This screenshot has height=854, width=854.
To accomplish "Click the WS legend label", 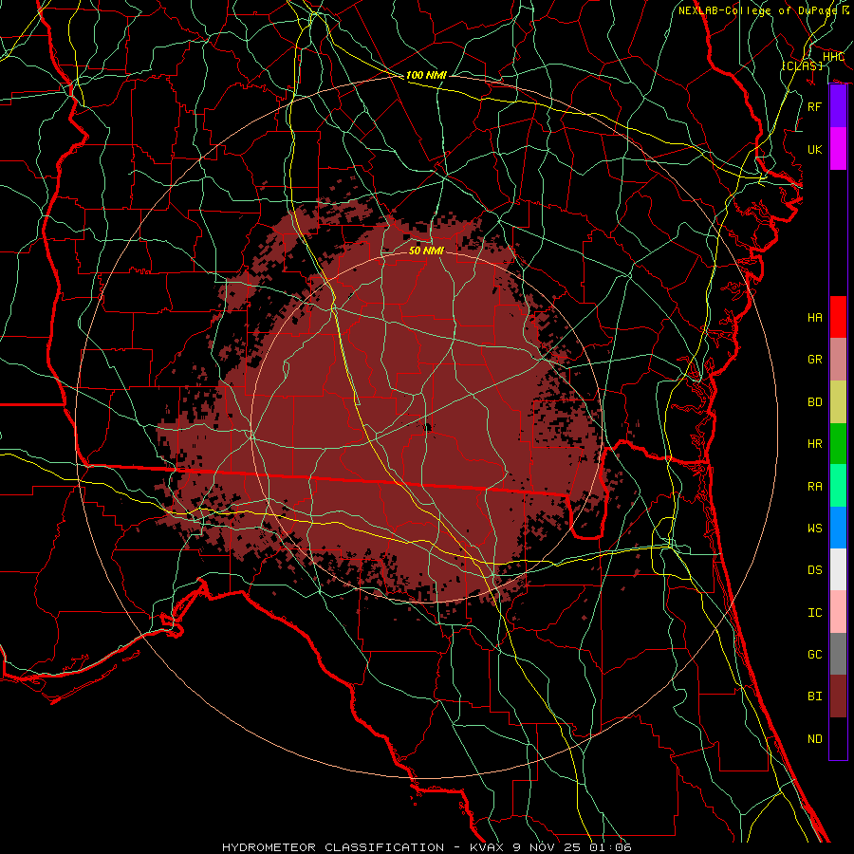I will (x=814, y=529).
